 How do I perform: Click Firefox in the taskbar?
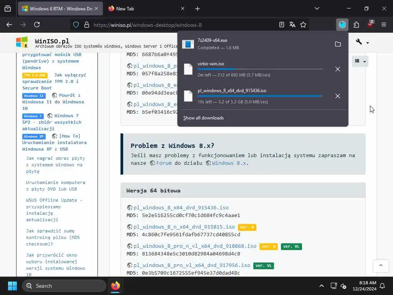[x=116, y=286]
